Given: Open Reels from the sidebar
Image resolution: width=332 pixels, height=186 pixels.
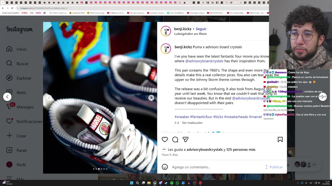Looking at the screenshot, I should pos(16,92).
